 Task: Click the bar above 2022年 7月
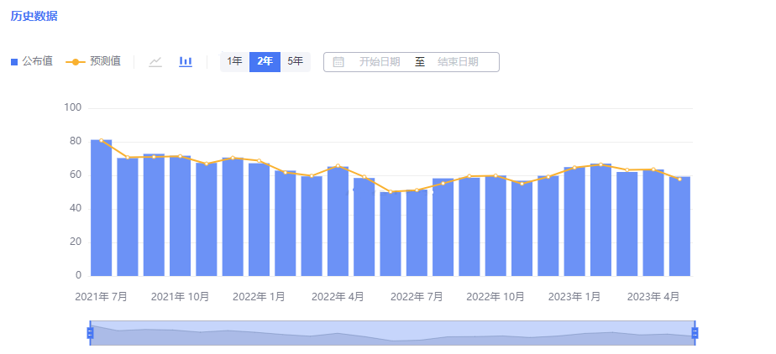pos(417,233)
